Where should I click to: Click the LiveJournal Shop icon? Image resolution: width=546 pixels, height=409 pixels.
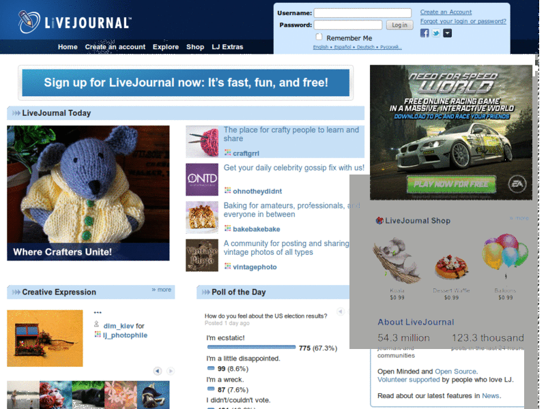379,220
